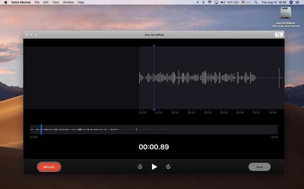This screenshot has width=304, height=189.
Task: Open the volume control in menu bar
Action: point(222,2)
